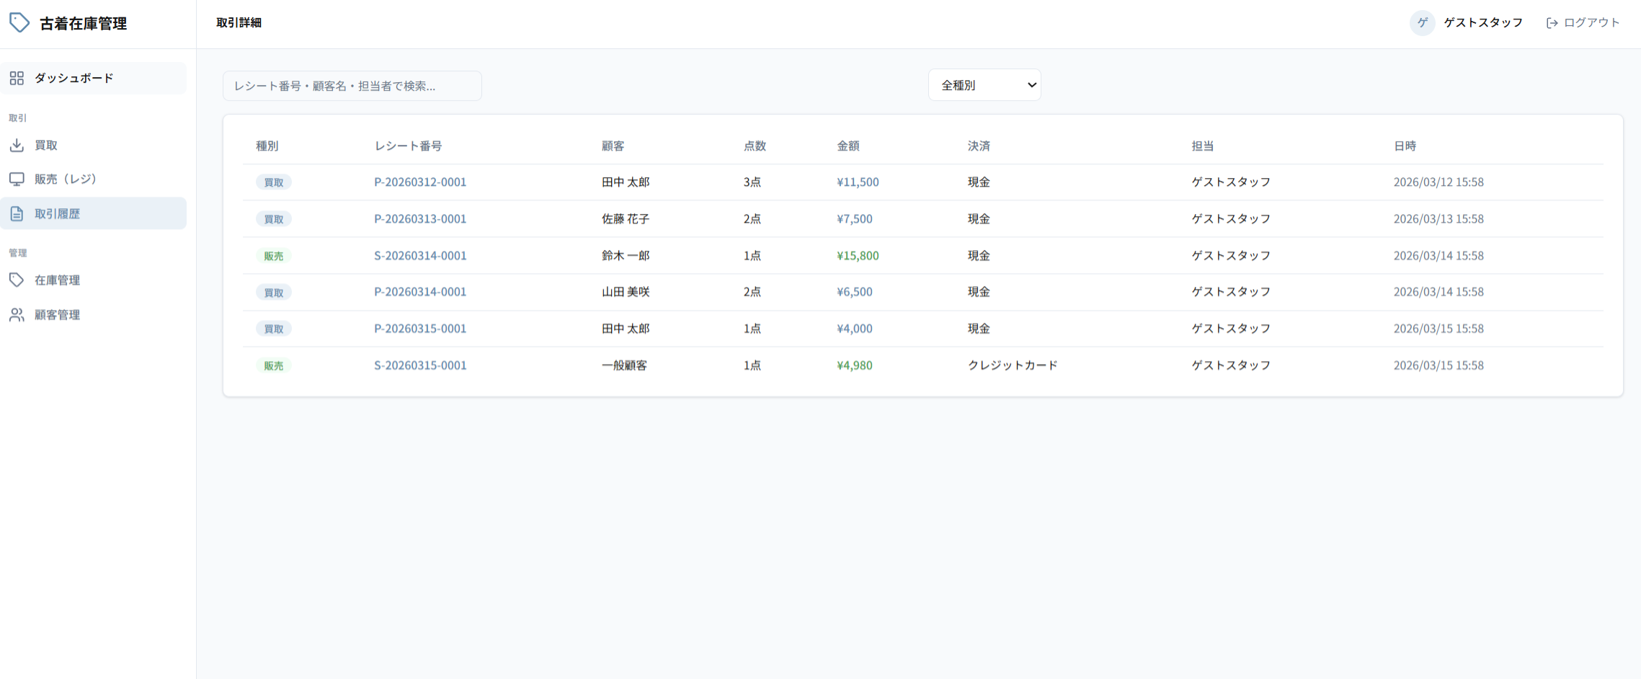Click the 顧客管理 people icon

[17, 315]
